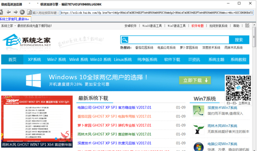
Task: Click the Win7系统 section heading
Action: [x=205, y=99]
